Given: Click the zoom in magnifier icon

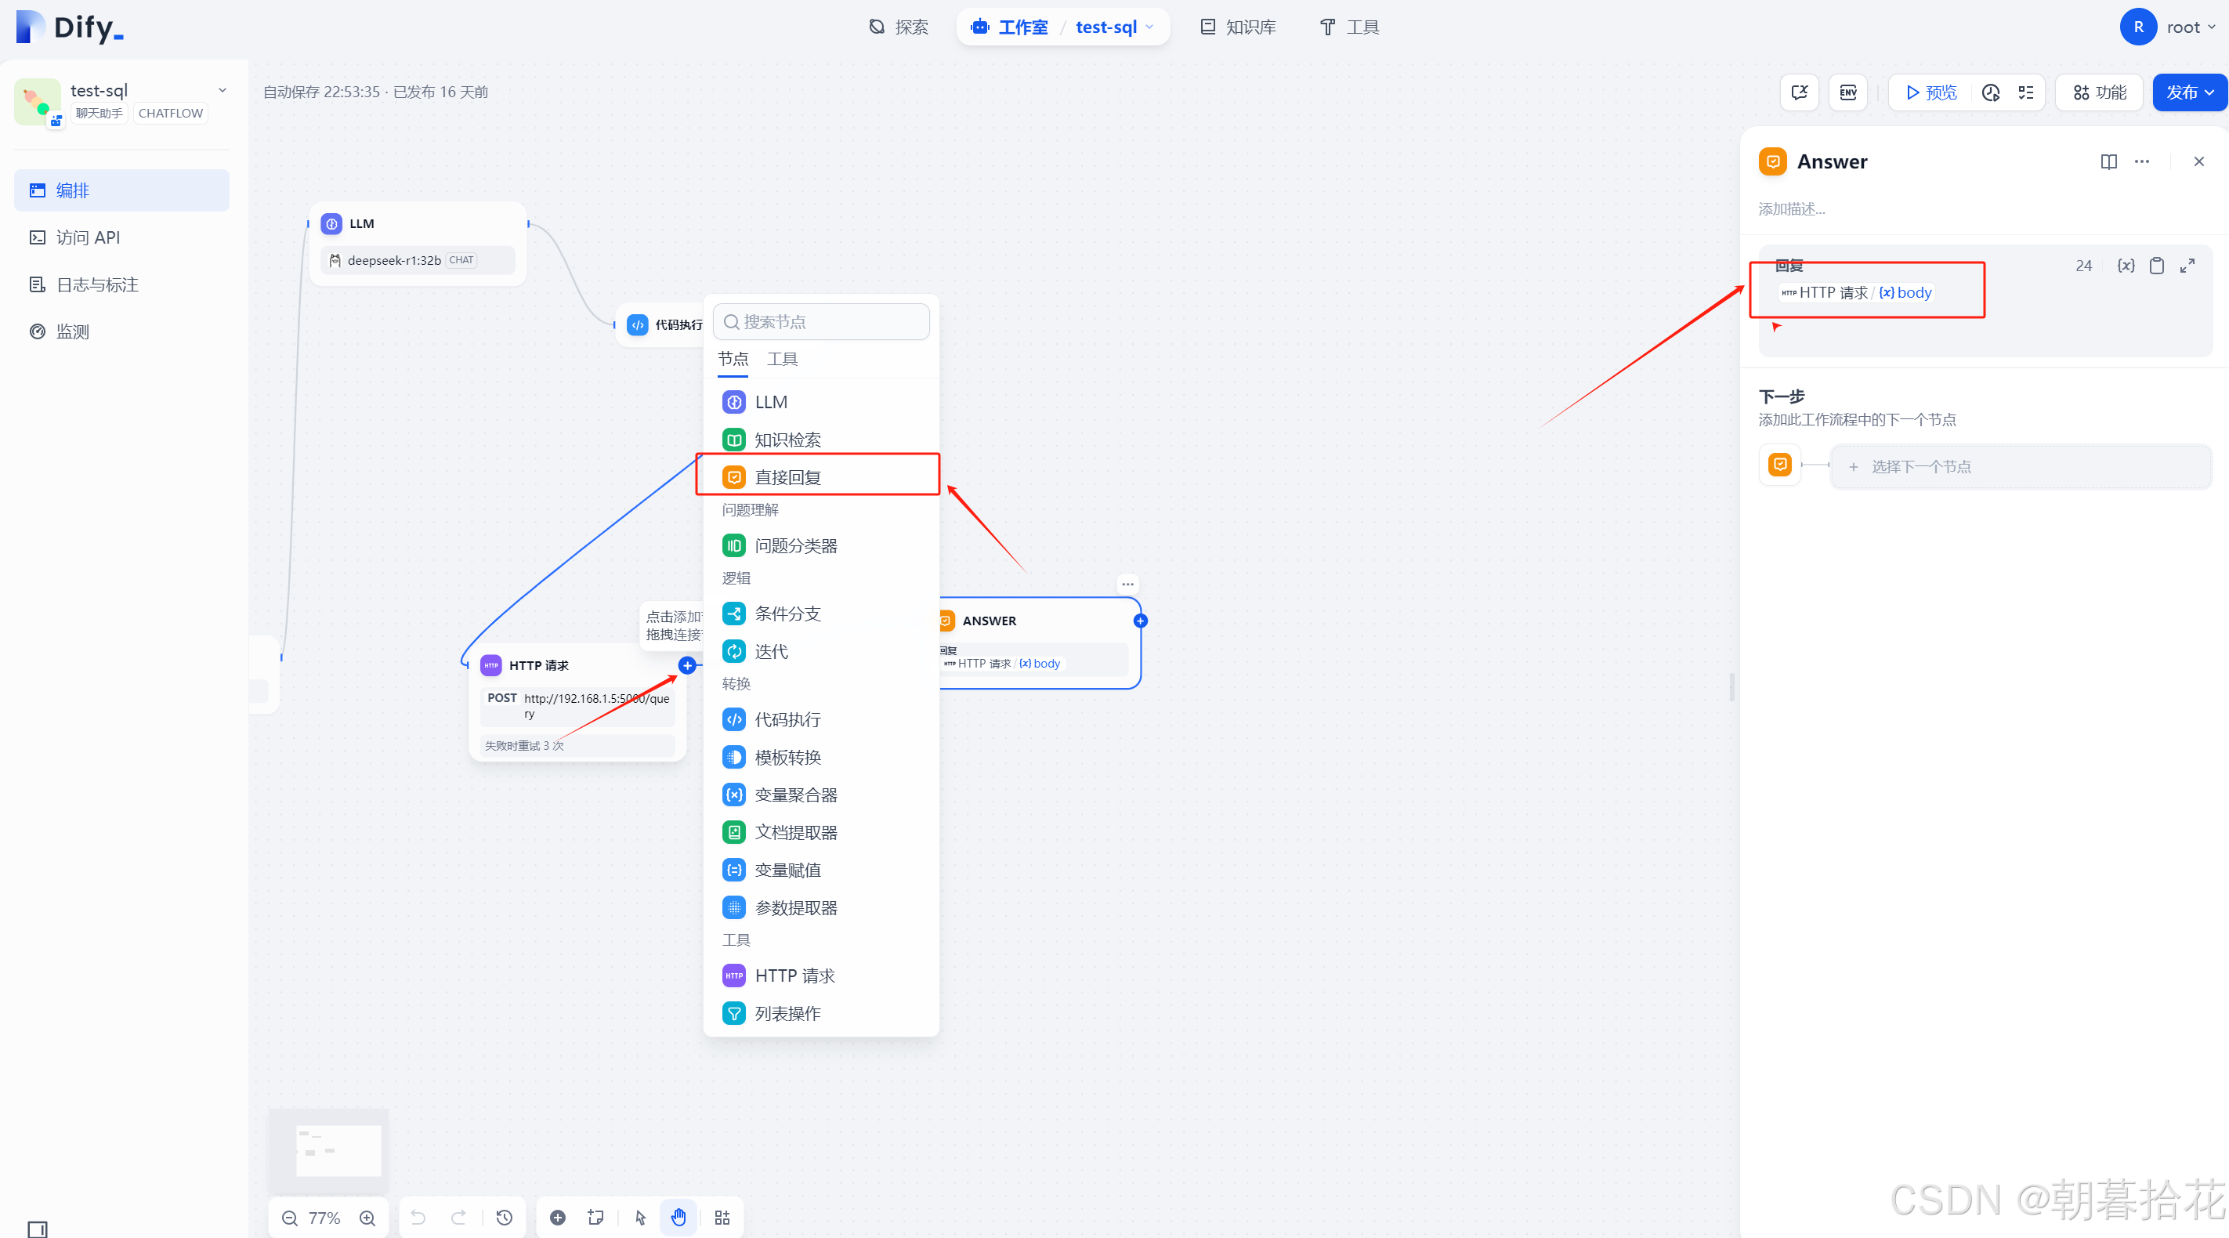Looking at the screenshot, I should click(x=367, y=1218).
